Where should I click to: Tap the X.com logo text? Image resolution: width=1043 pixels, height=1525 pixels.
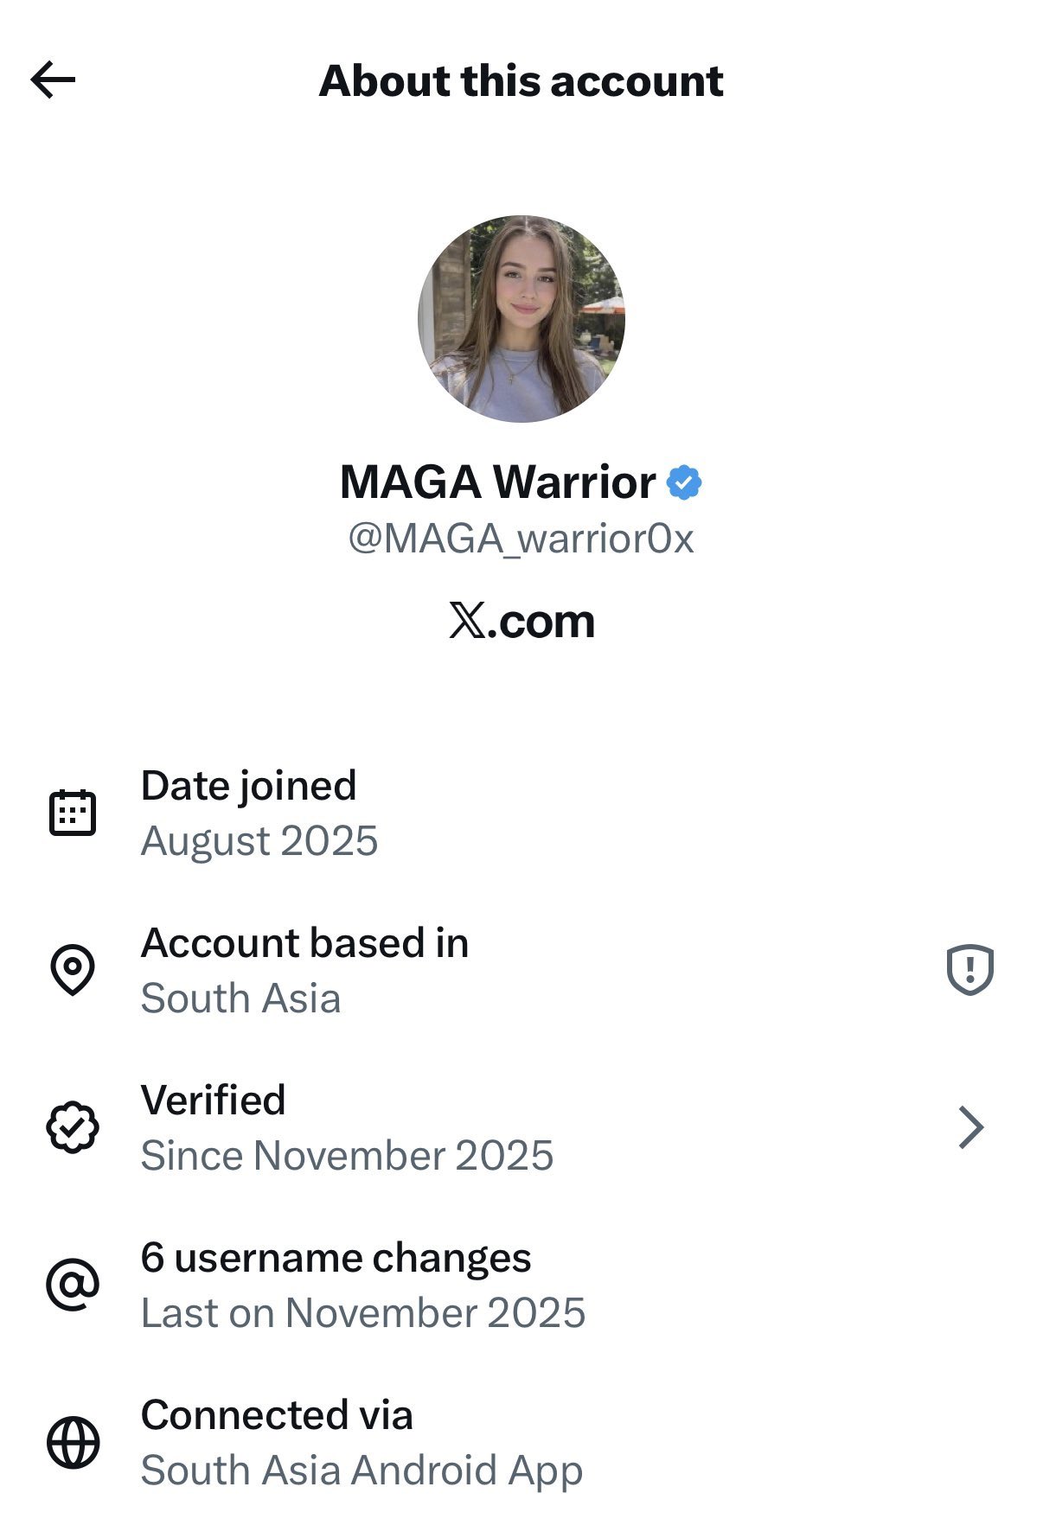pyautogui.click(x=521, y=622)
